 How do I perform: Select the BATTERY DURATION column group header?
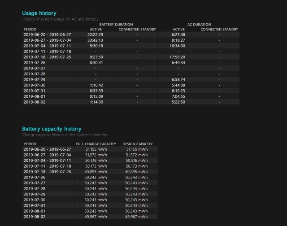(116, 25)
